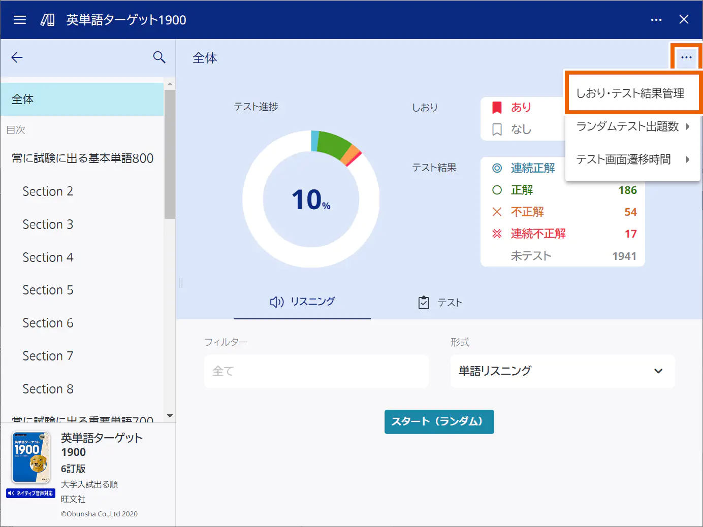Click the sidebar scrollbar thumb
Screen dimensions: 703x527
coord(170,154)
